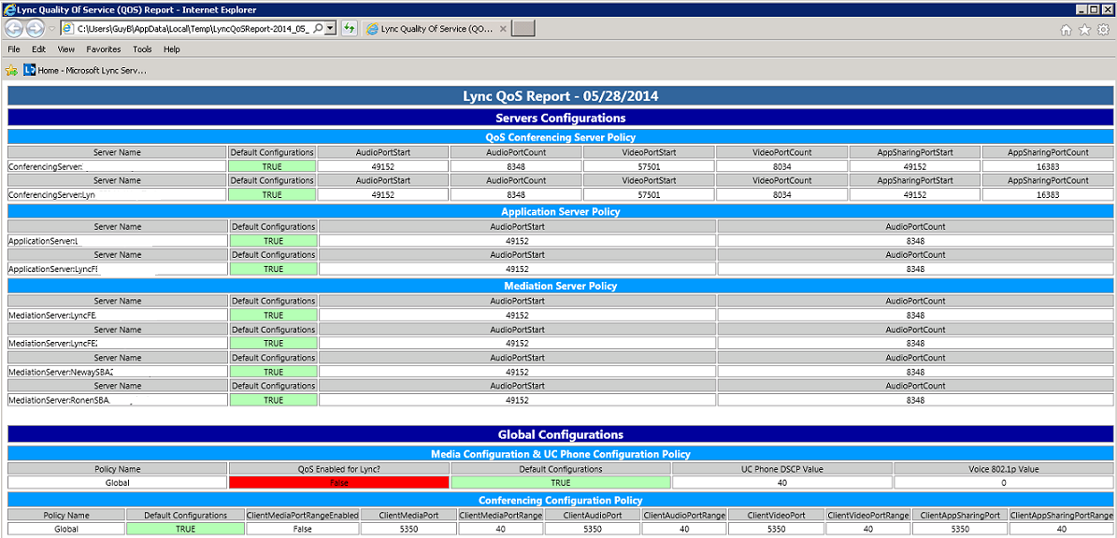Open Home - Microsoft Lync Server favorite link
Image resolution: width=1117 pixels, height=538 pixels.
(85, 70)
